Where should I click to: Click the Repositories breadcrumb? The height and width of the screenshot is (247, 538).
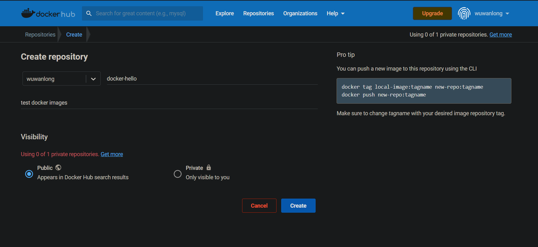click(40, 35)
